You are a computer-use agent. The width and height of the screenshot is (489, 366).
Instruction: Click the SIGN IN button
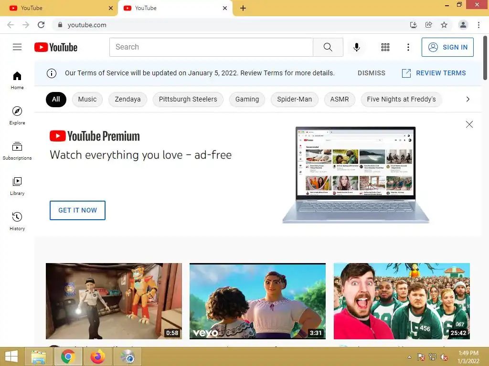click(x=447, y=47)
